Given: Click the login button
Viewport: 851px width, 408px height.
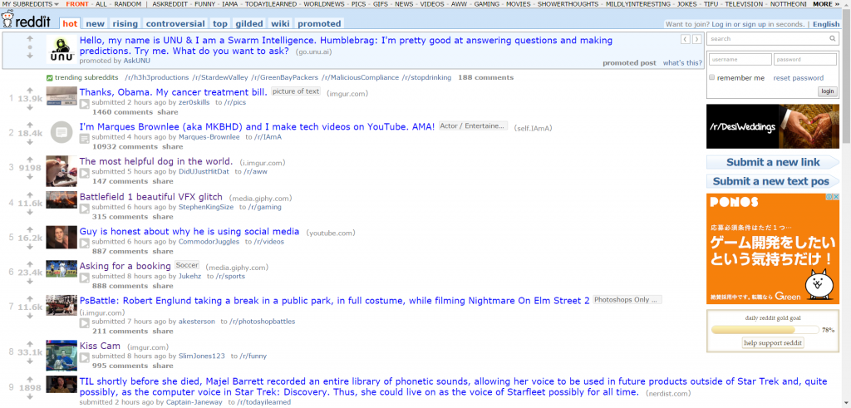Looking at the screenshot, I should pos(827,91).
